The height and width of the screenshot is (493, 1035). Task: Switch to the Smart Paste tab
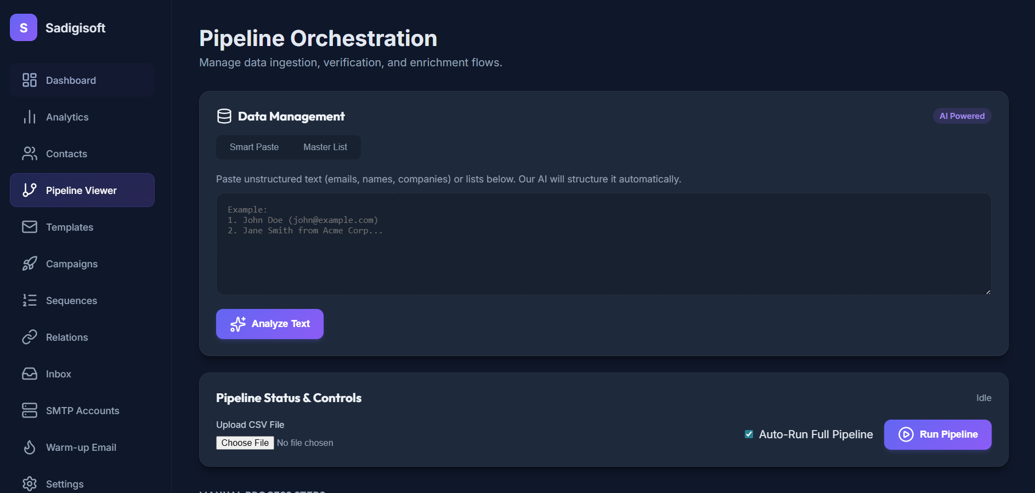click(x=254, y=147)
